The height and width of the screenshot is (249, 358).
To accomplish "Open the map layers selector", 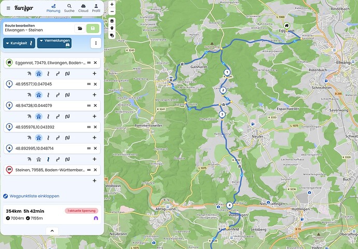I will pos(112,21).
